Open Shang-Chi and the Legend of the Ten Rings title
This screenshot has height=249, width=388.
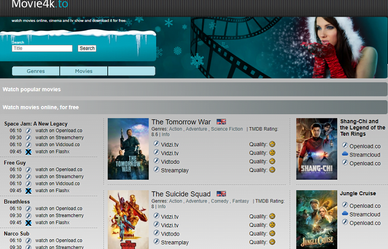point(363,128)
